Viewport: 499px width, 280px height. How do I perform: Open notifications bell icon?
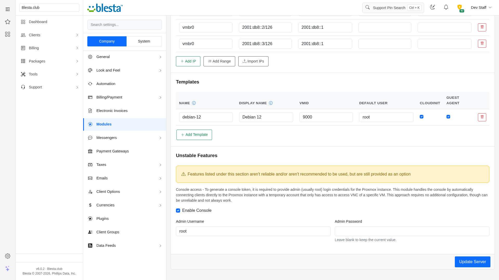point(446,7)
